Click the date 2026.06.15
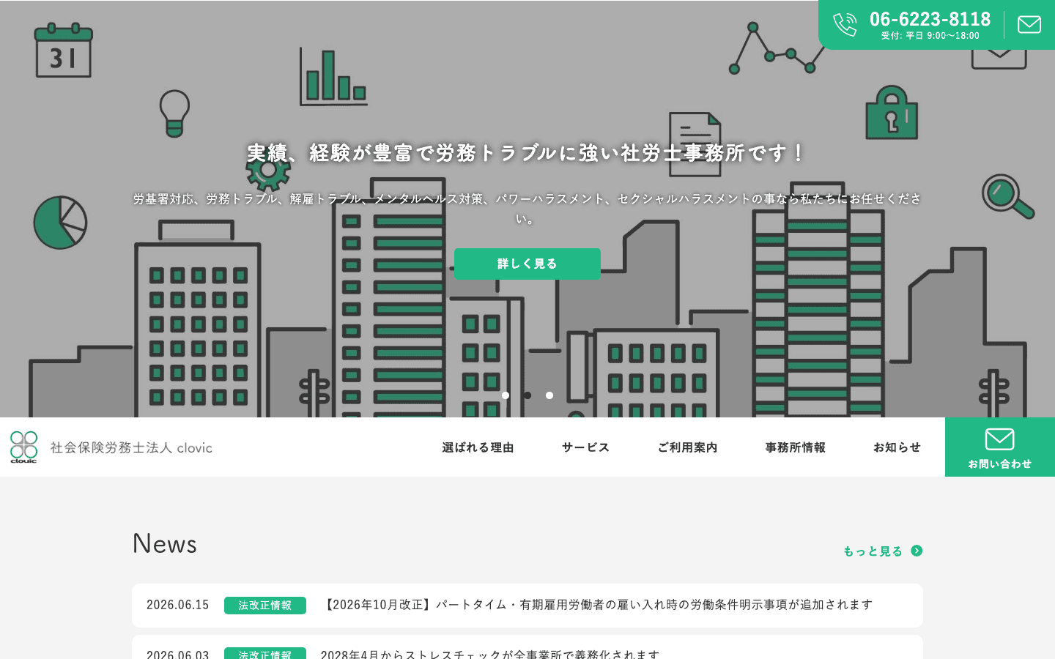 178,605
